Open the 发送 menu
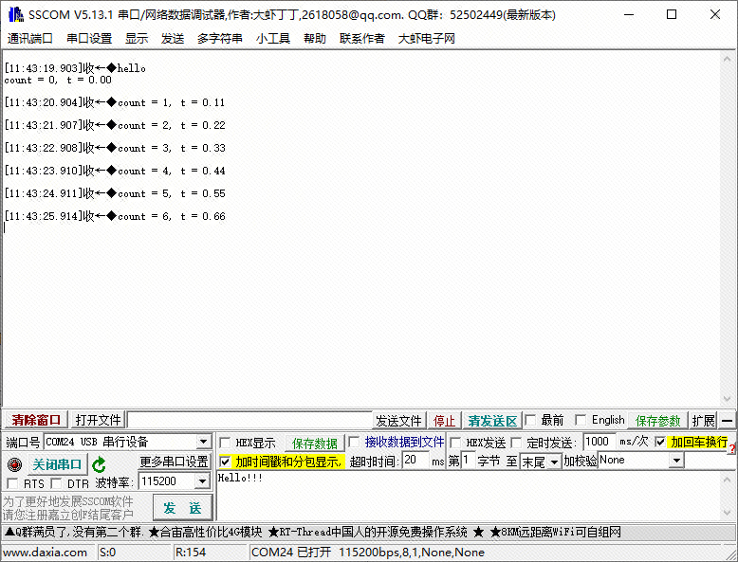Image resolution: width=738 pixels, height=562 pixels. click(x=173, y=38)
